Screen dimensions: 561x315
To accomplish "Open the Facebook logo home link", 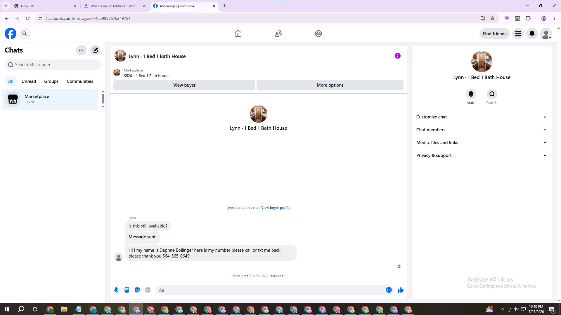I will tap(11, 34).
